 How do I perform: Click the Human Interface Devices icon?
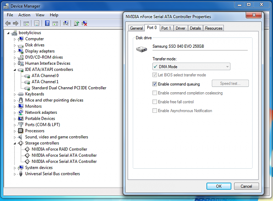point(21,63)
